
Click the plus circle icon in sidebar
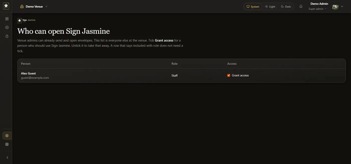click(7, 28)
